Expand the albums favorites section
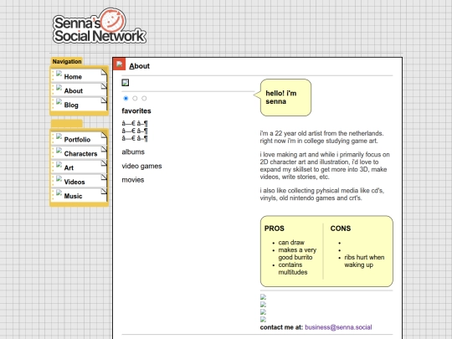 pyautogui.click(x=133, y=152)
